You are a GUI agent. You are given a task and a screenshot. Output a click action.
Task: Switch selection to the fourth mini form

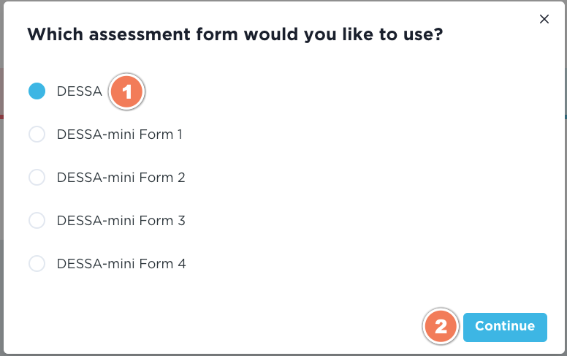(x=37, y=264)
